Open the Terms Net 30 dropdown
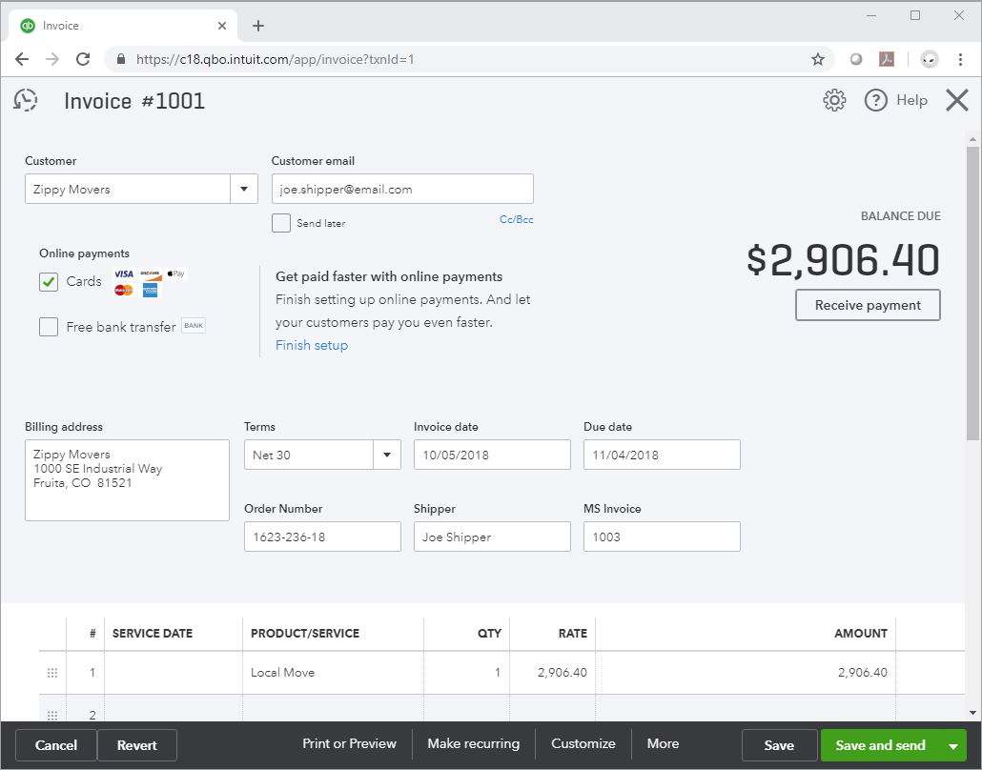 [x=386, y=455]
